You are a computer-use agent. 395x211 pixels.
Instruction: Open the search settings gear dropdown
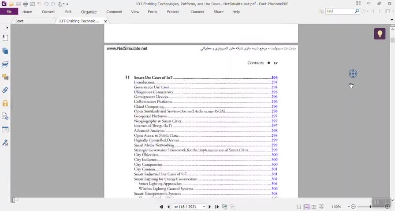tap(365, 11)
